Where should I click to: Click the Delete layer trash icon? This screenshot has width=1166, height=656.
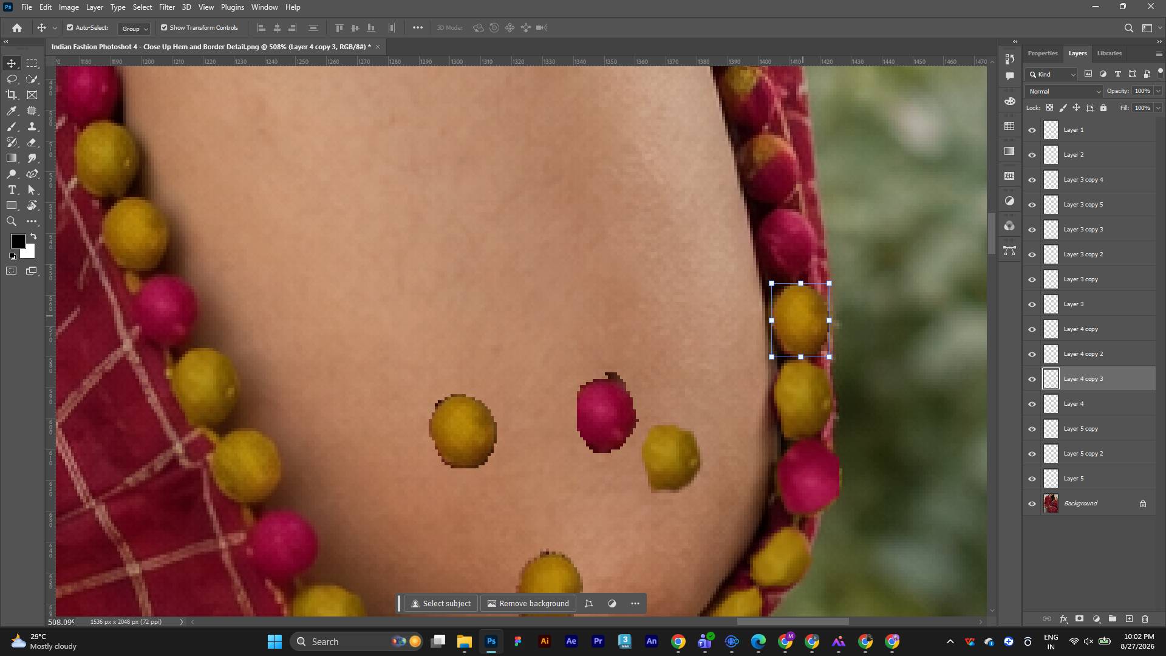(1145, 619)
